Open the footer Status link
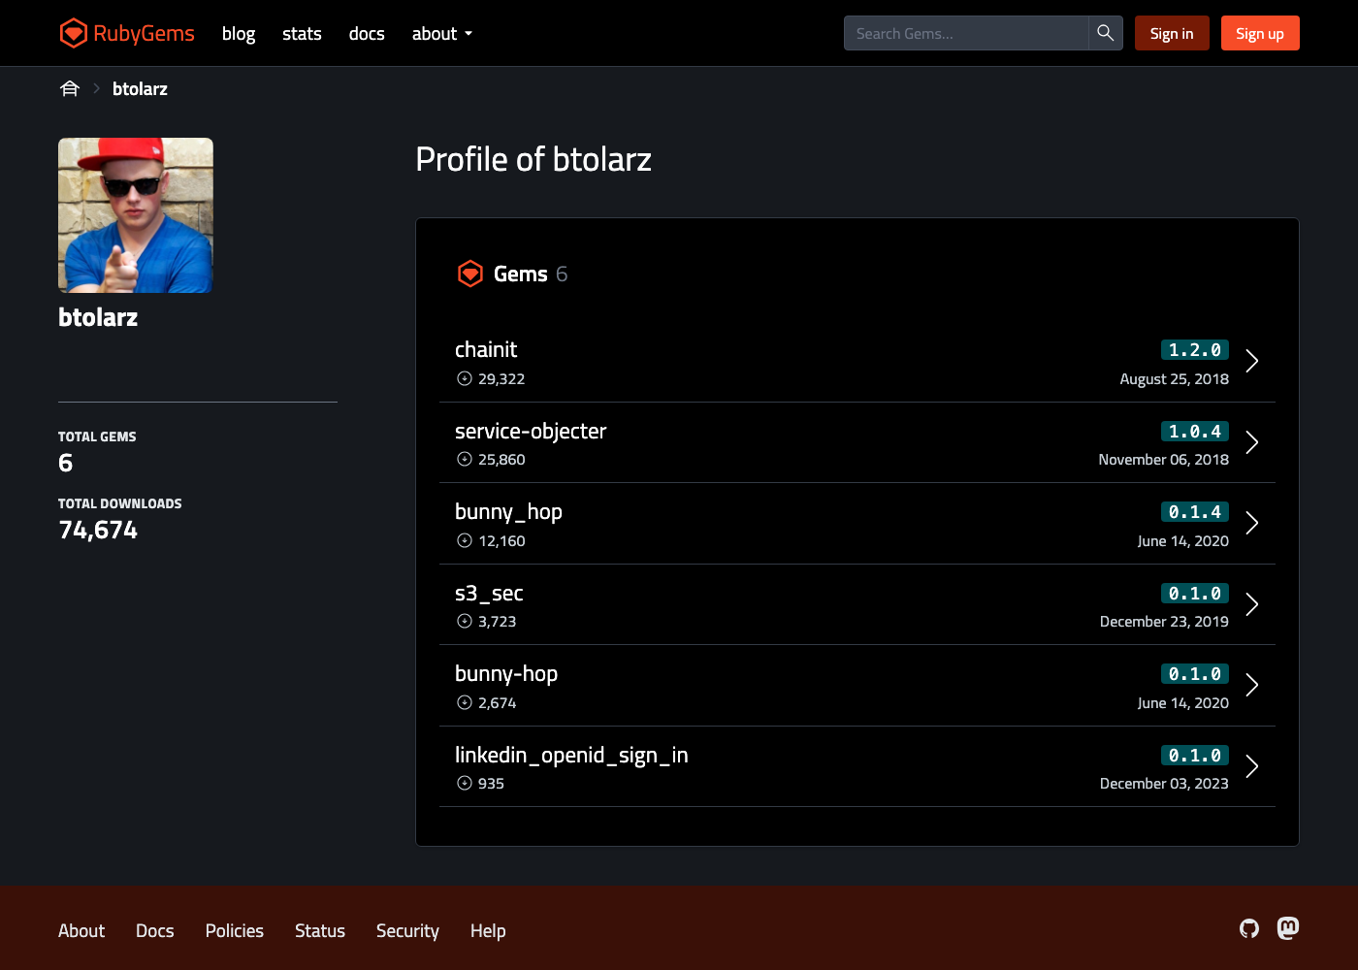The height and width of the screenshot is (970, 1358). pos(320,930)
